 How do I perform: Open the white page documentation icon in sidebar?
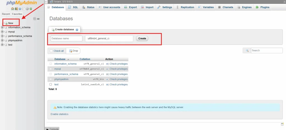23,9
